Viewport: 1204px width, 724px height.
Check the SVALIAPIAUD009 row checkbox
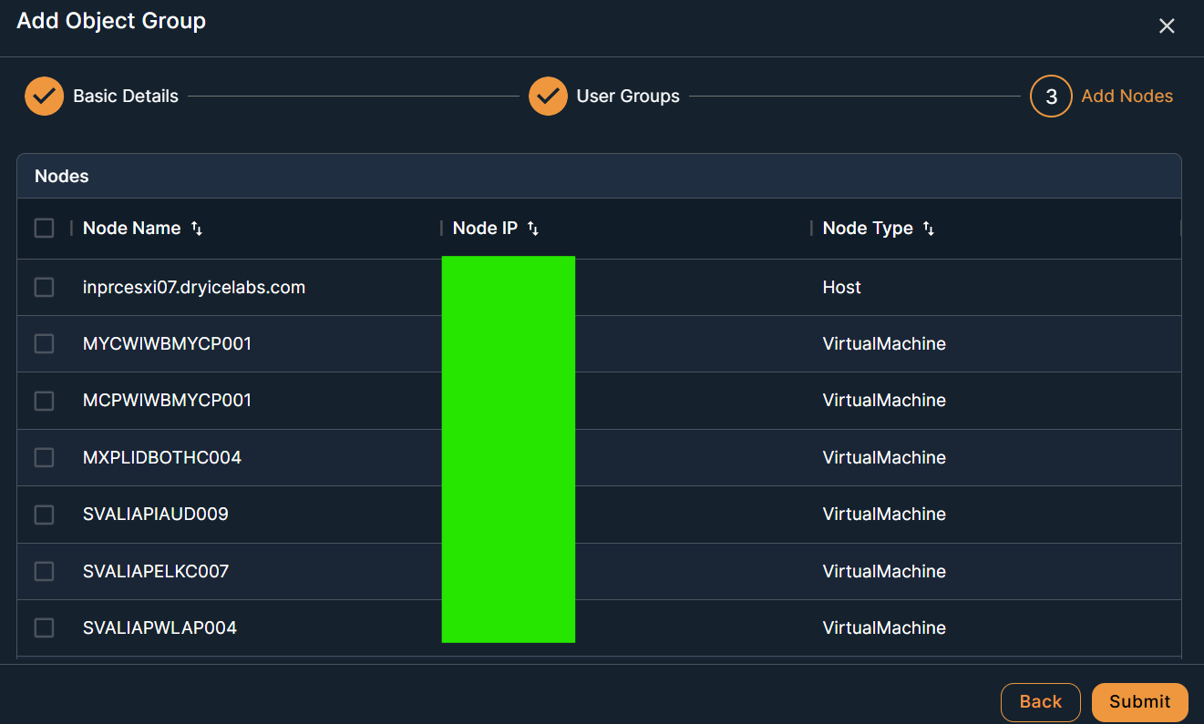pyautogui.click(x=44, y=515)
